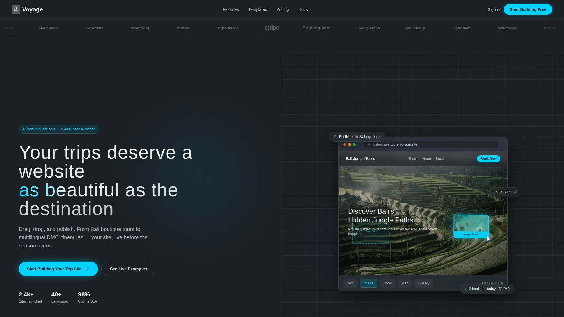Screen dimensions: 564x317
Task: Click the Book Now button
Action: point(489,159)
